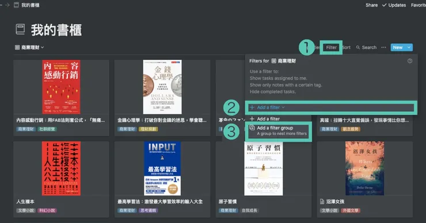Screen dimensions: 426x223
Task: Expand the dropdown arrow beside New
Action: click(409, 47)
